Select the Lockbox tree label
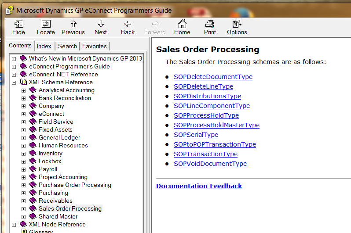Viewport: 351px width, 233px height. point(50,161)
